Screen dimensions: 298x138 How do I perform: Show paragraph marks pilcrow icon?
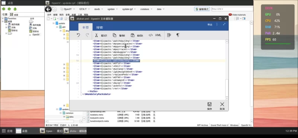(x=178, y=35)
